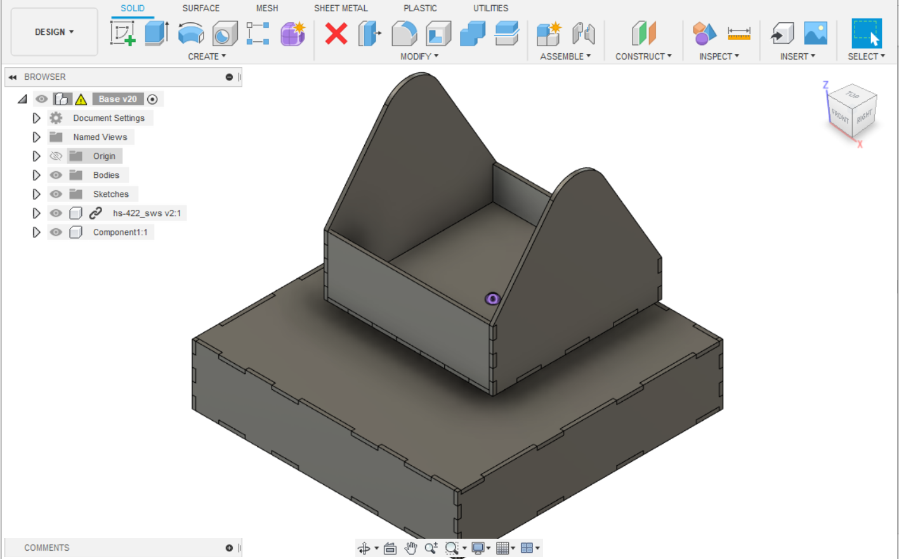Open the Measure tool in Inspect

point(739,33)
